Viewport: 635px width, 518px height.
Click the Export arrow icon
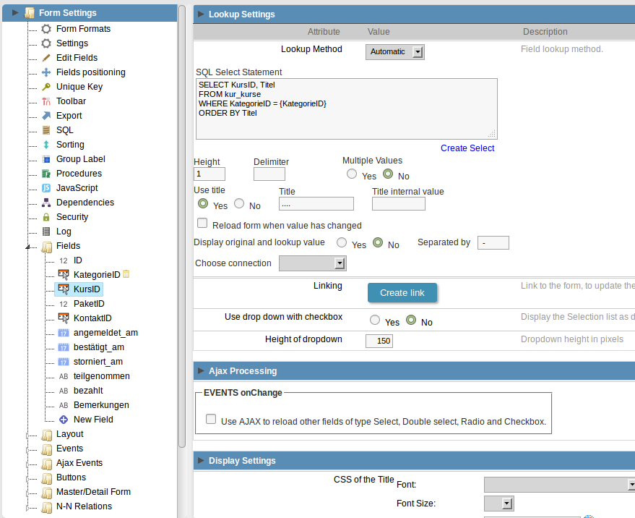pyautogui.click(x=46, y=116)
